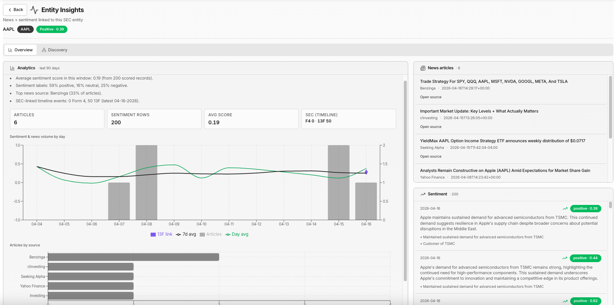Open source for YieldMax AAPL ETF article

431,157
